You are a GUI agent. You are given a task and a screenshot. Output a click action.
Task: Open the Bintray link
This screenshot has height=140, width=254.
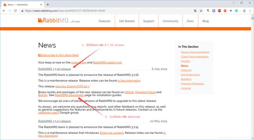pos(43,95)
